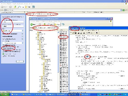The image size is (128, 96).
Task: Click Paste icon in WordPad toolbar
Action: click(x=92, y=33)
